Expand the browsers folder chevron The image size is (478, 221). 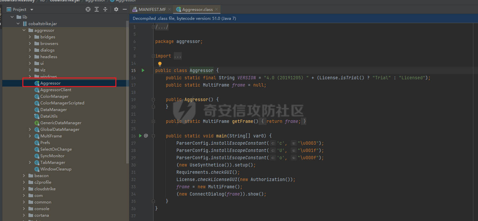[x=30, y=44]
